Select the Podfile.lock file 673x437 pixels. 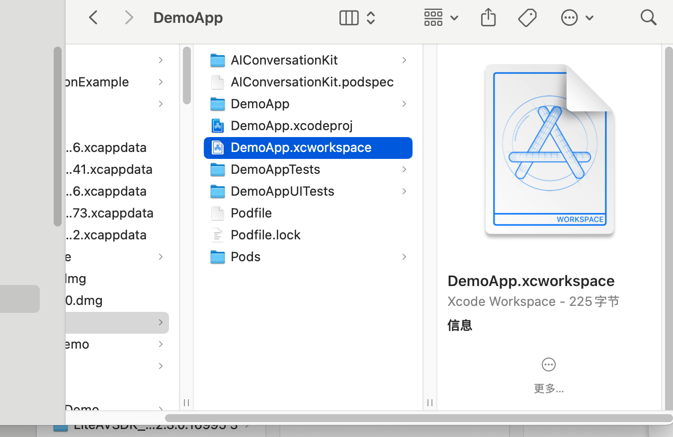point(265,235)
